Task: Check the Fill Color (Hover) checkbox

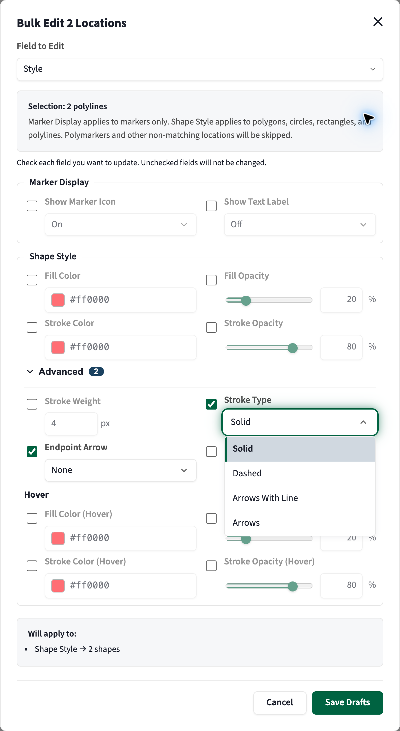Action: pyautogui.click(x=32, y=518)
